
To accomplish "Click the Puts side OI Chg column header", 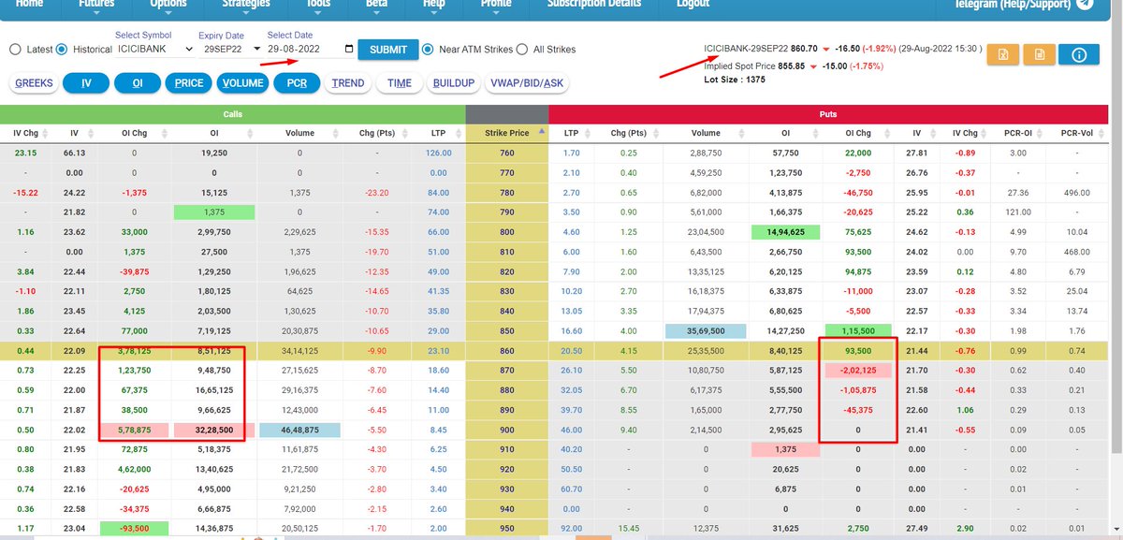I will pos(858,133).
